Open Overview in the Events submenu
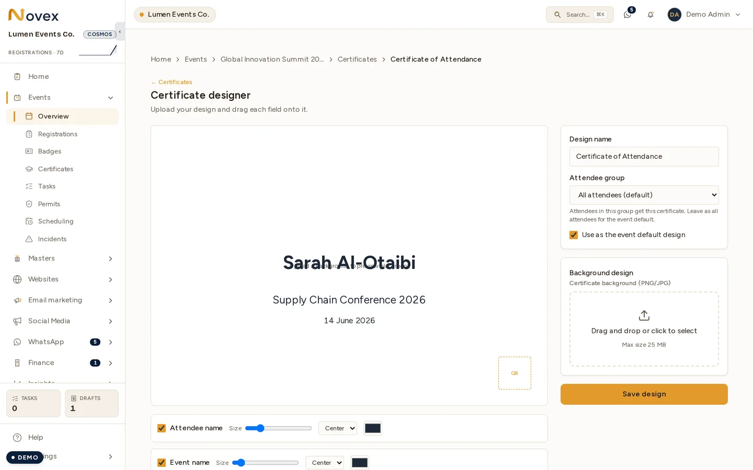Screen dimensions: 753x470 point(63,116)
